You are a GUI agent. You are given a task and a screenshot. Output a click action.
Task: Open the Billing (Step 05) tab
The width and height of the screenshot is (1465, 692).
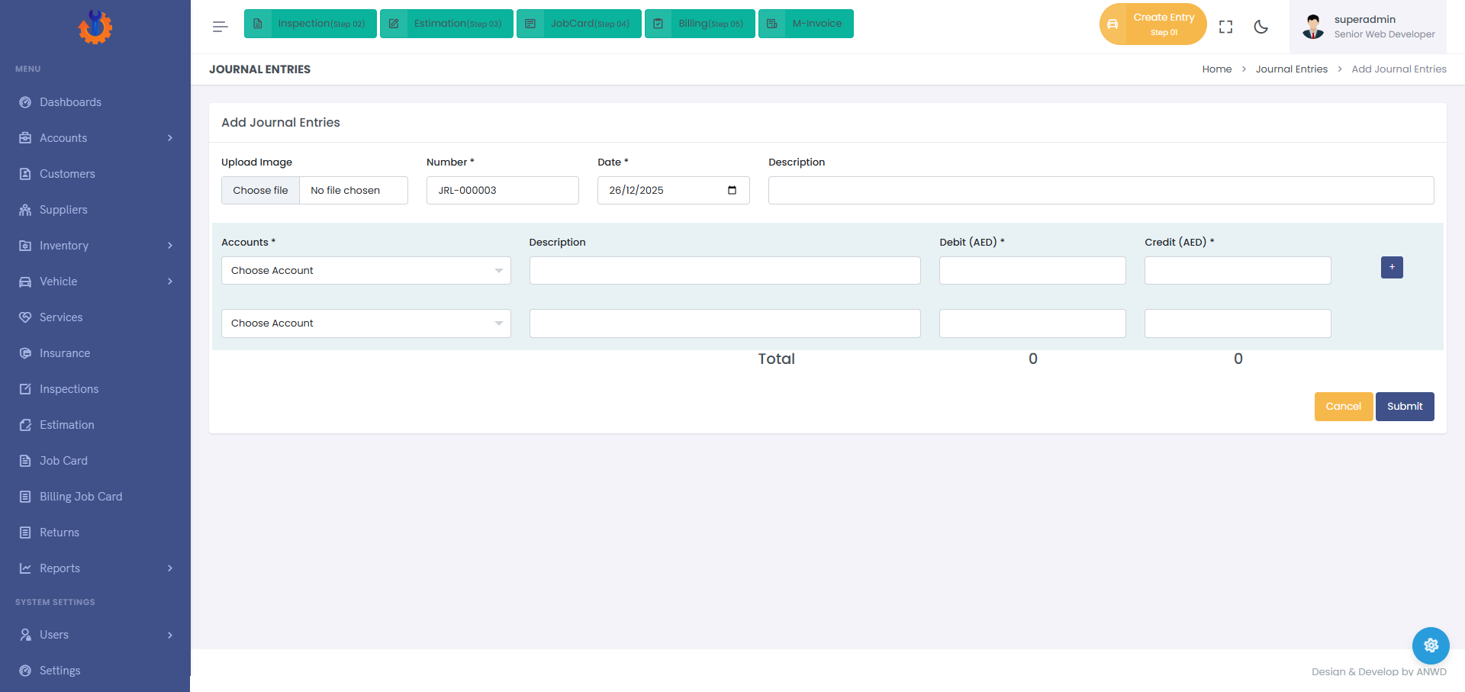[700, 24]
